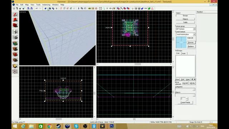
Task: Select the Entity tool
Action: click(15, 32)
